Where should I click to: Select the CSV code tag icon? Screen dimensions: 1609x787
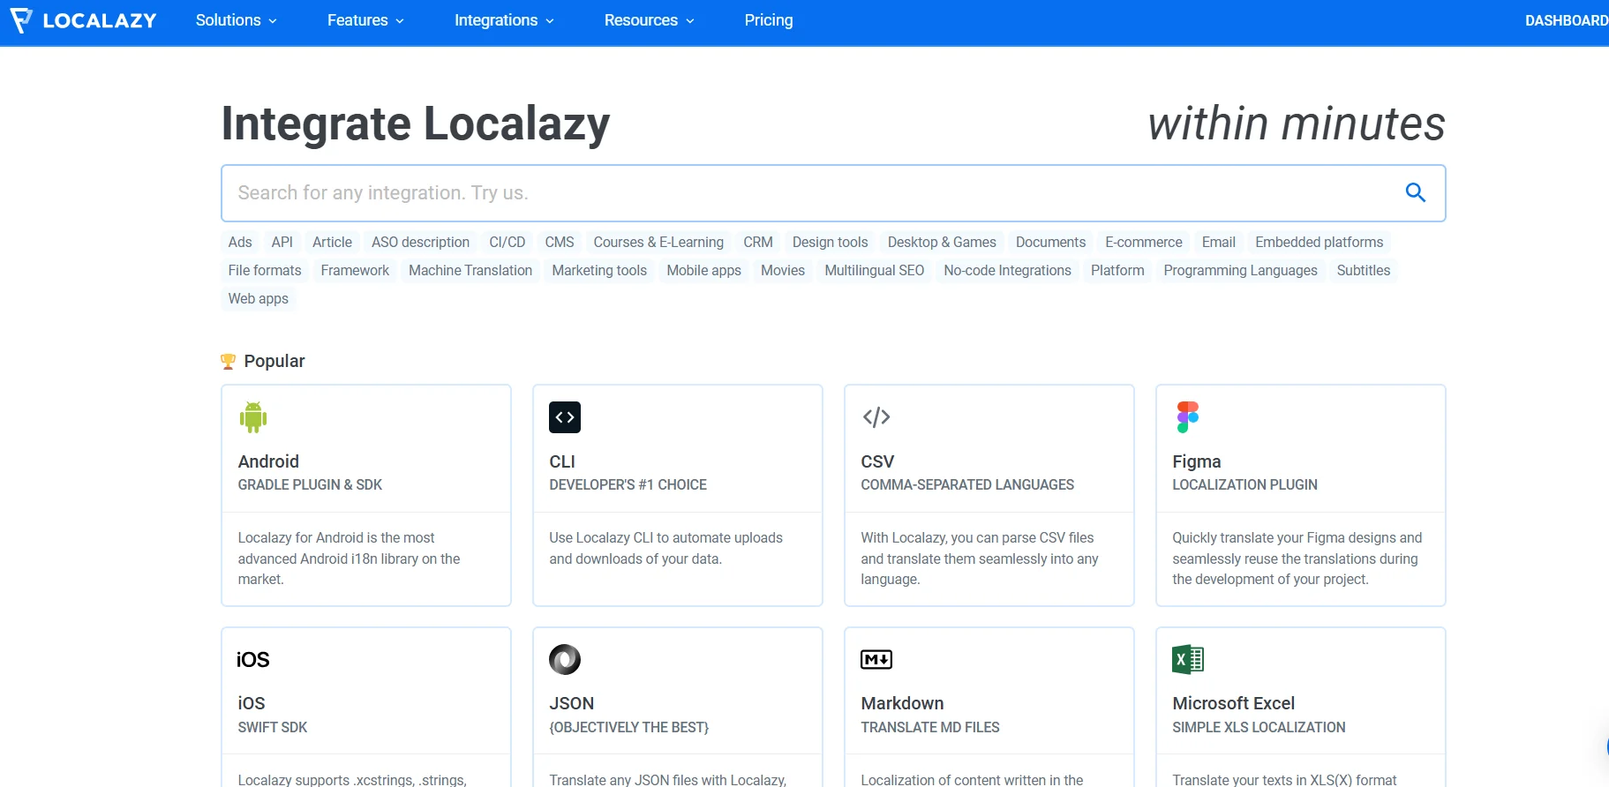(876, 417)
